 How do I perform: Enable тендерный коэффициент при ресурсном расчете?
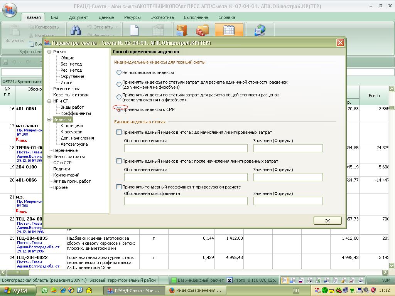tap(119, 187)
